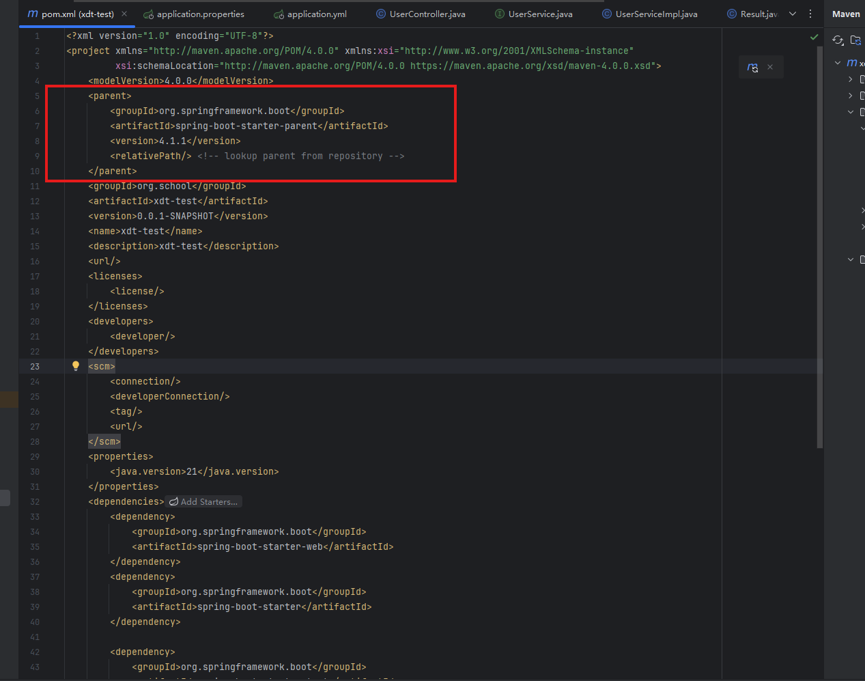Click the <connection/> tag
The height and width of the screenshot is (681, 865).
pos(145,381)
